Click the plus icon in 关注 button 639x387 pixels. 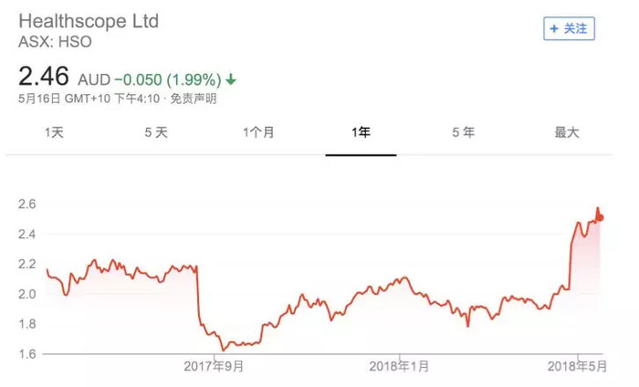pyautogui.click(x=554, y=28)
